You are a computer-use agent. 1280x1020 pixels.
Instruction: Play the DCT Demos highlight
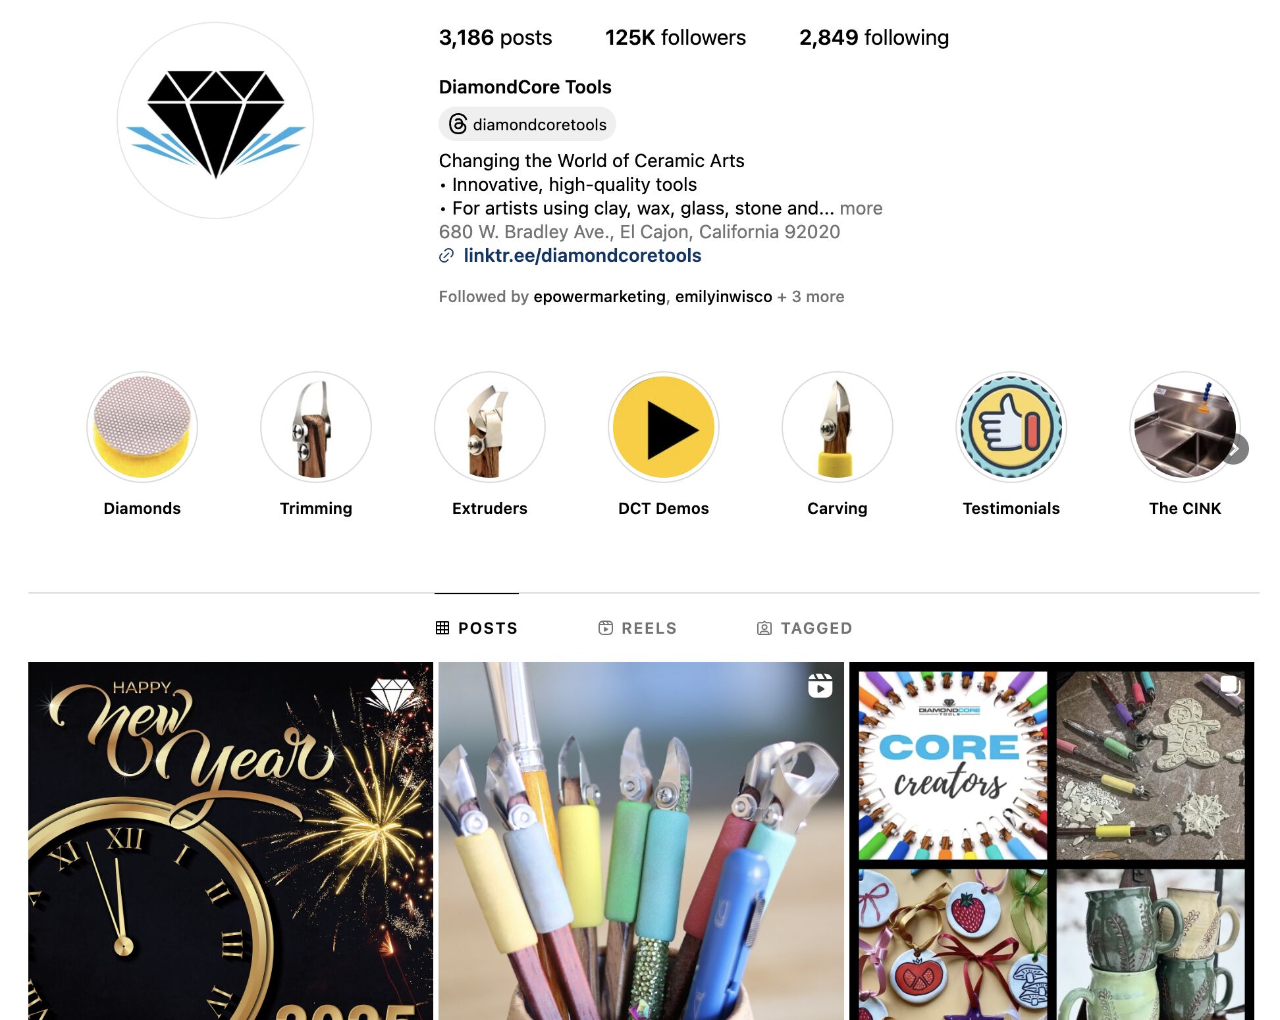point(663,427)
